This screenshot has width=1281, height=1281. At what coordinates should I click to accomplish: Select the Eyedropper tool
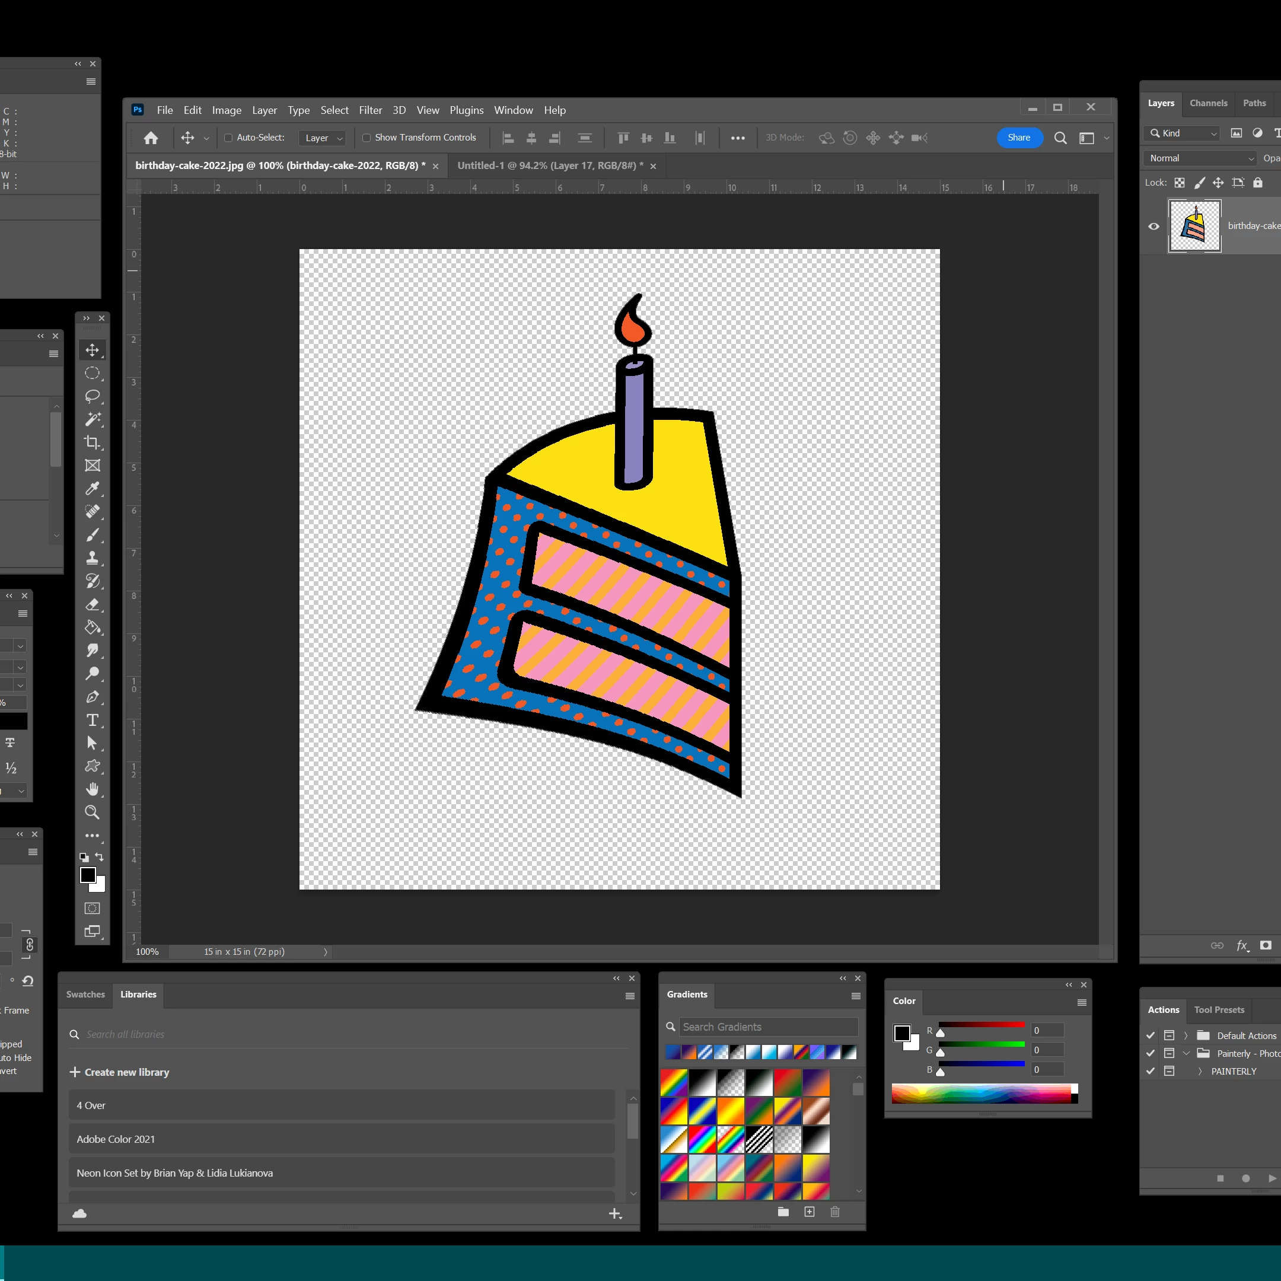(x=92, y=489)
